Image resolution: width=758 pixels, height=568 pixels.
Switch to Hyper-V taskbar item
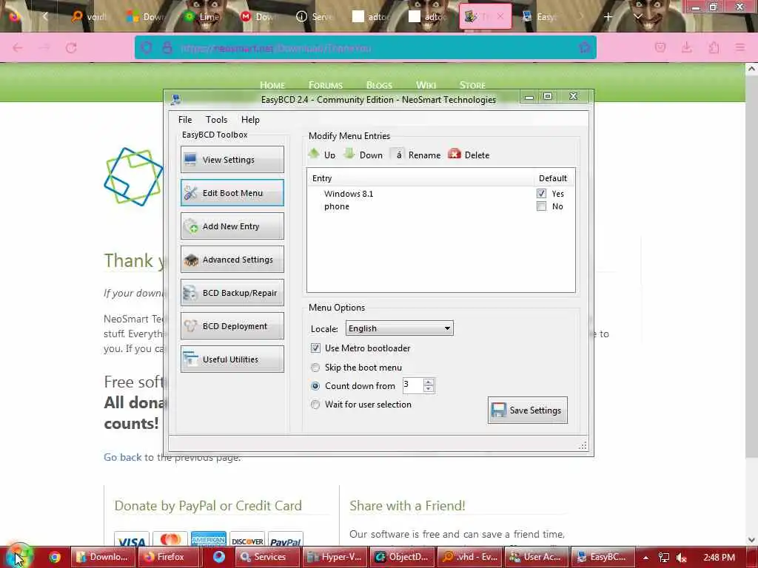click(x=335, y=557)
